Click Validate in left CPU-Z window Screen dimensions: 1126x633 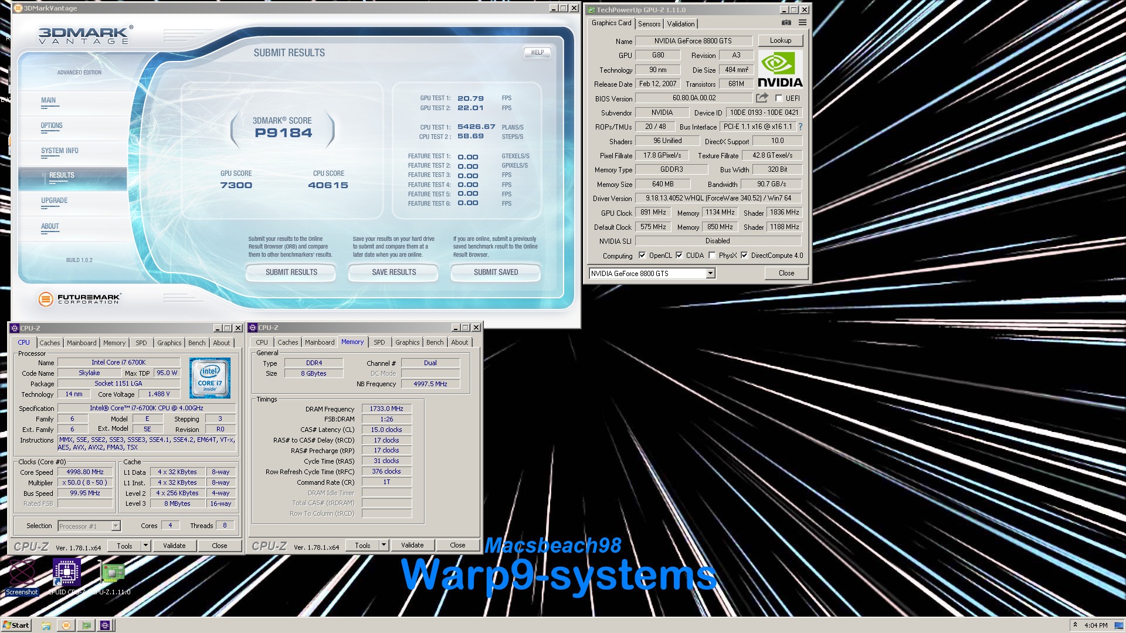[x=174, y=546]
